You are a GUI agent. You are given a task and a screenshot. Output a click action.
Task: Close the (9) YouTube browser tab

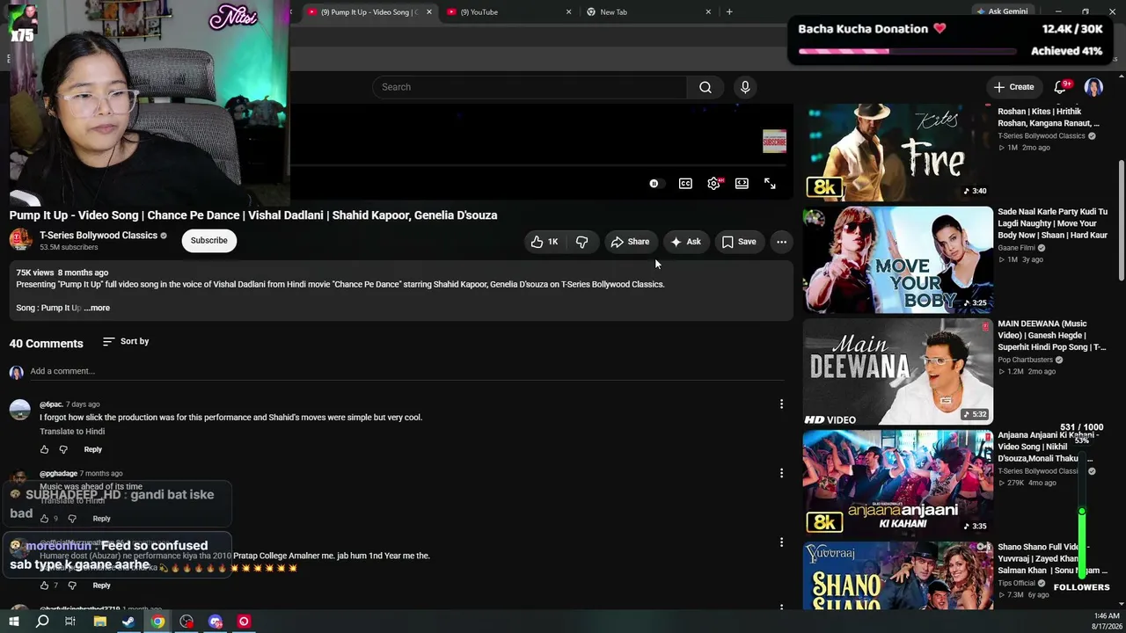pos(568,12)
